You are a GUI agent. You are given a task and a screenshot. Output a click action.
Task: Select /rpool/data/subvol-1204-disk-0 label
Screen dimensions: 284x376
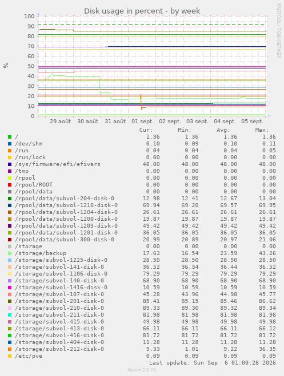point(66,212)
